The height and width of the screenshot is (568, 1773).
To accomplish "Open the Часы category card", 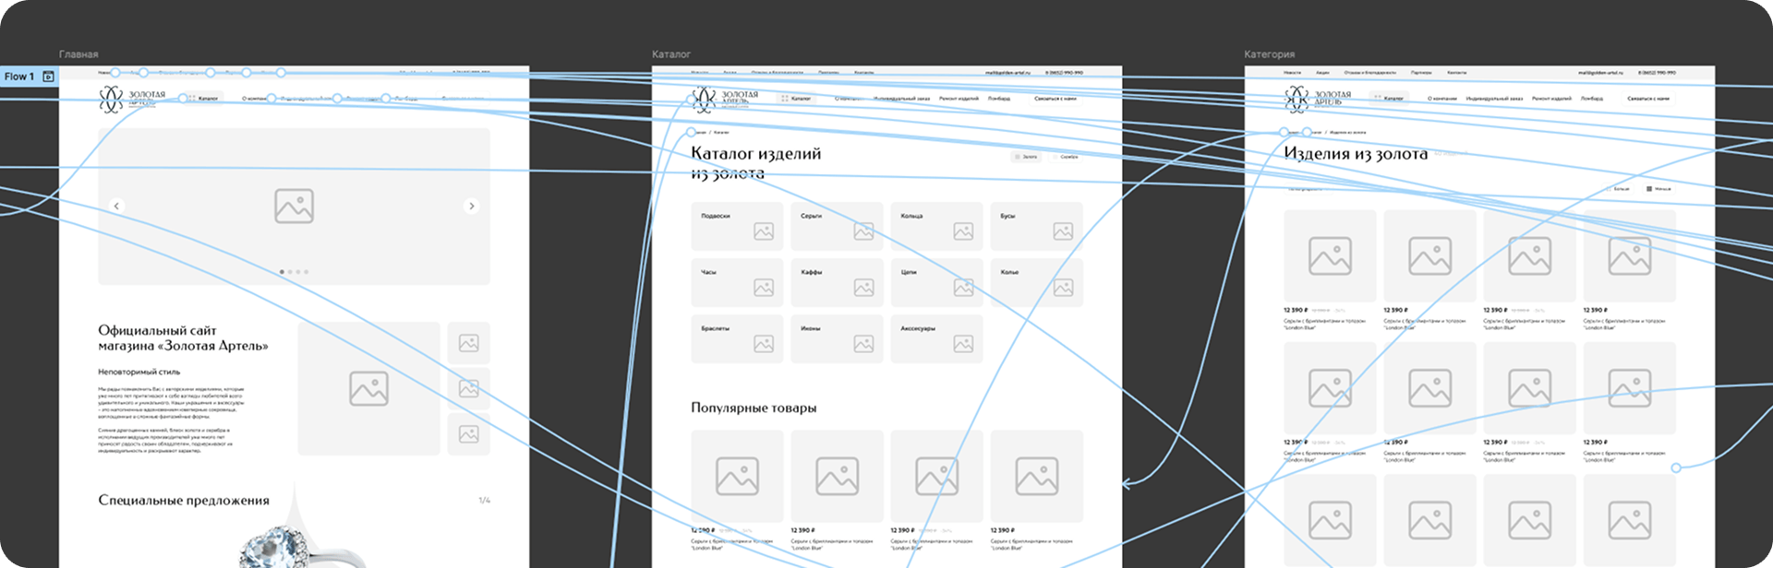I will [x=737, y=282].
